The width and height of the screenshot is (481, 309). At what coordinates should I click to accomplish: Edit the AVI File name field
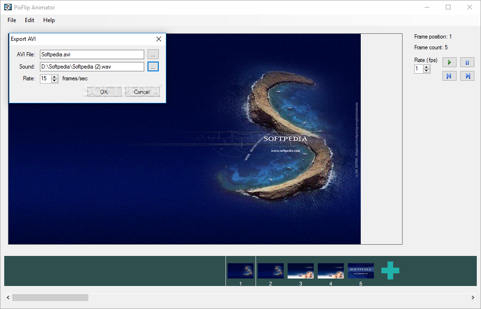tap(92, 54)
